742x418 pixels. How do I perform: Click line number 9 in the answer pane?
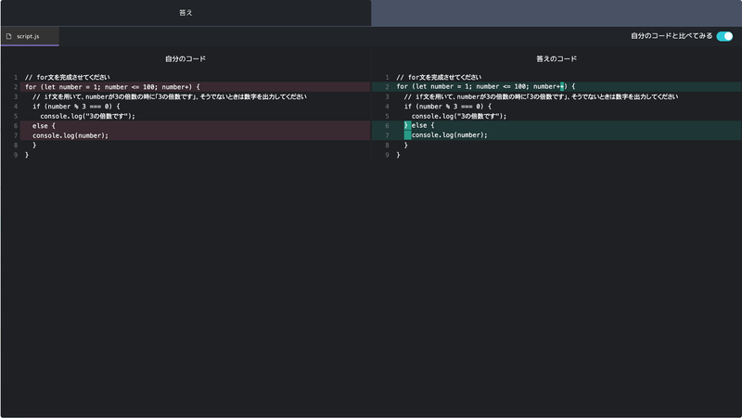pos(387,155)
